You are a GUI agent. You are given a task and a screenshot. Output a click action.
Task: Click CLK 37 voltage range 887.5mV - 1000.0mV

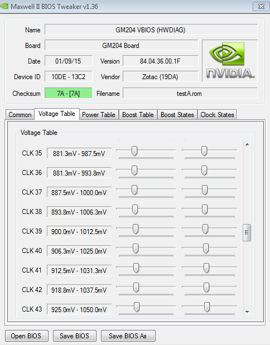coord(79,192)
